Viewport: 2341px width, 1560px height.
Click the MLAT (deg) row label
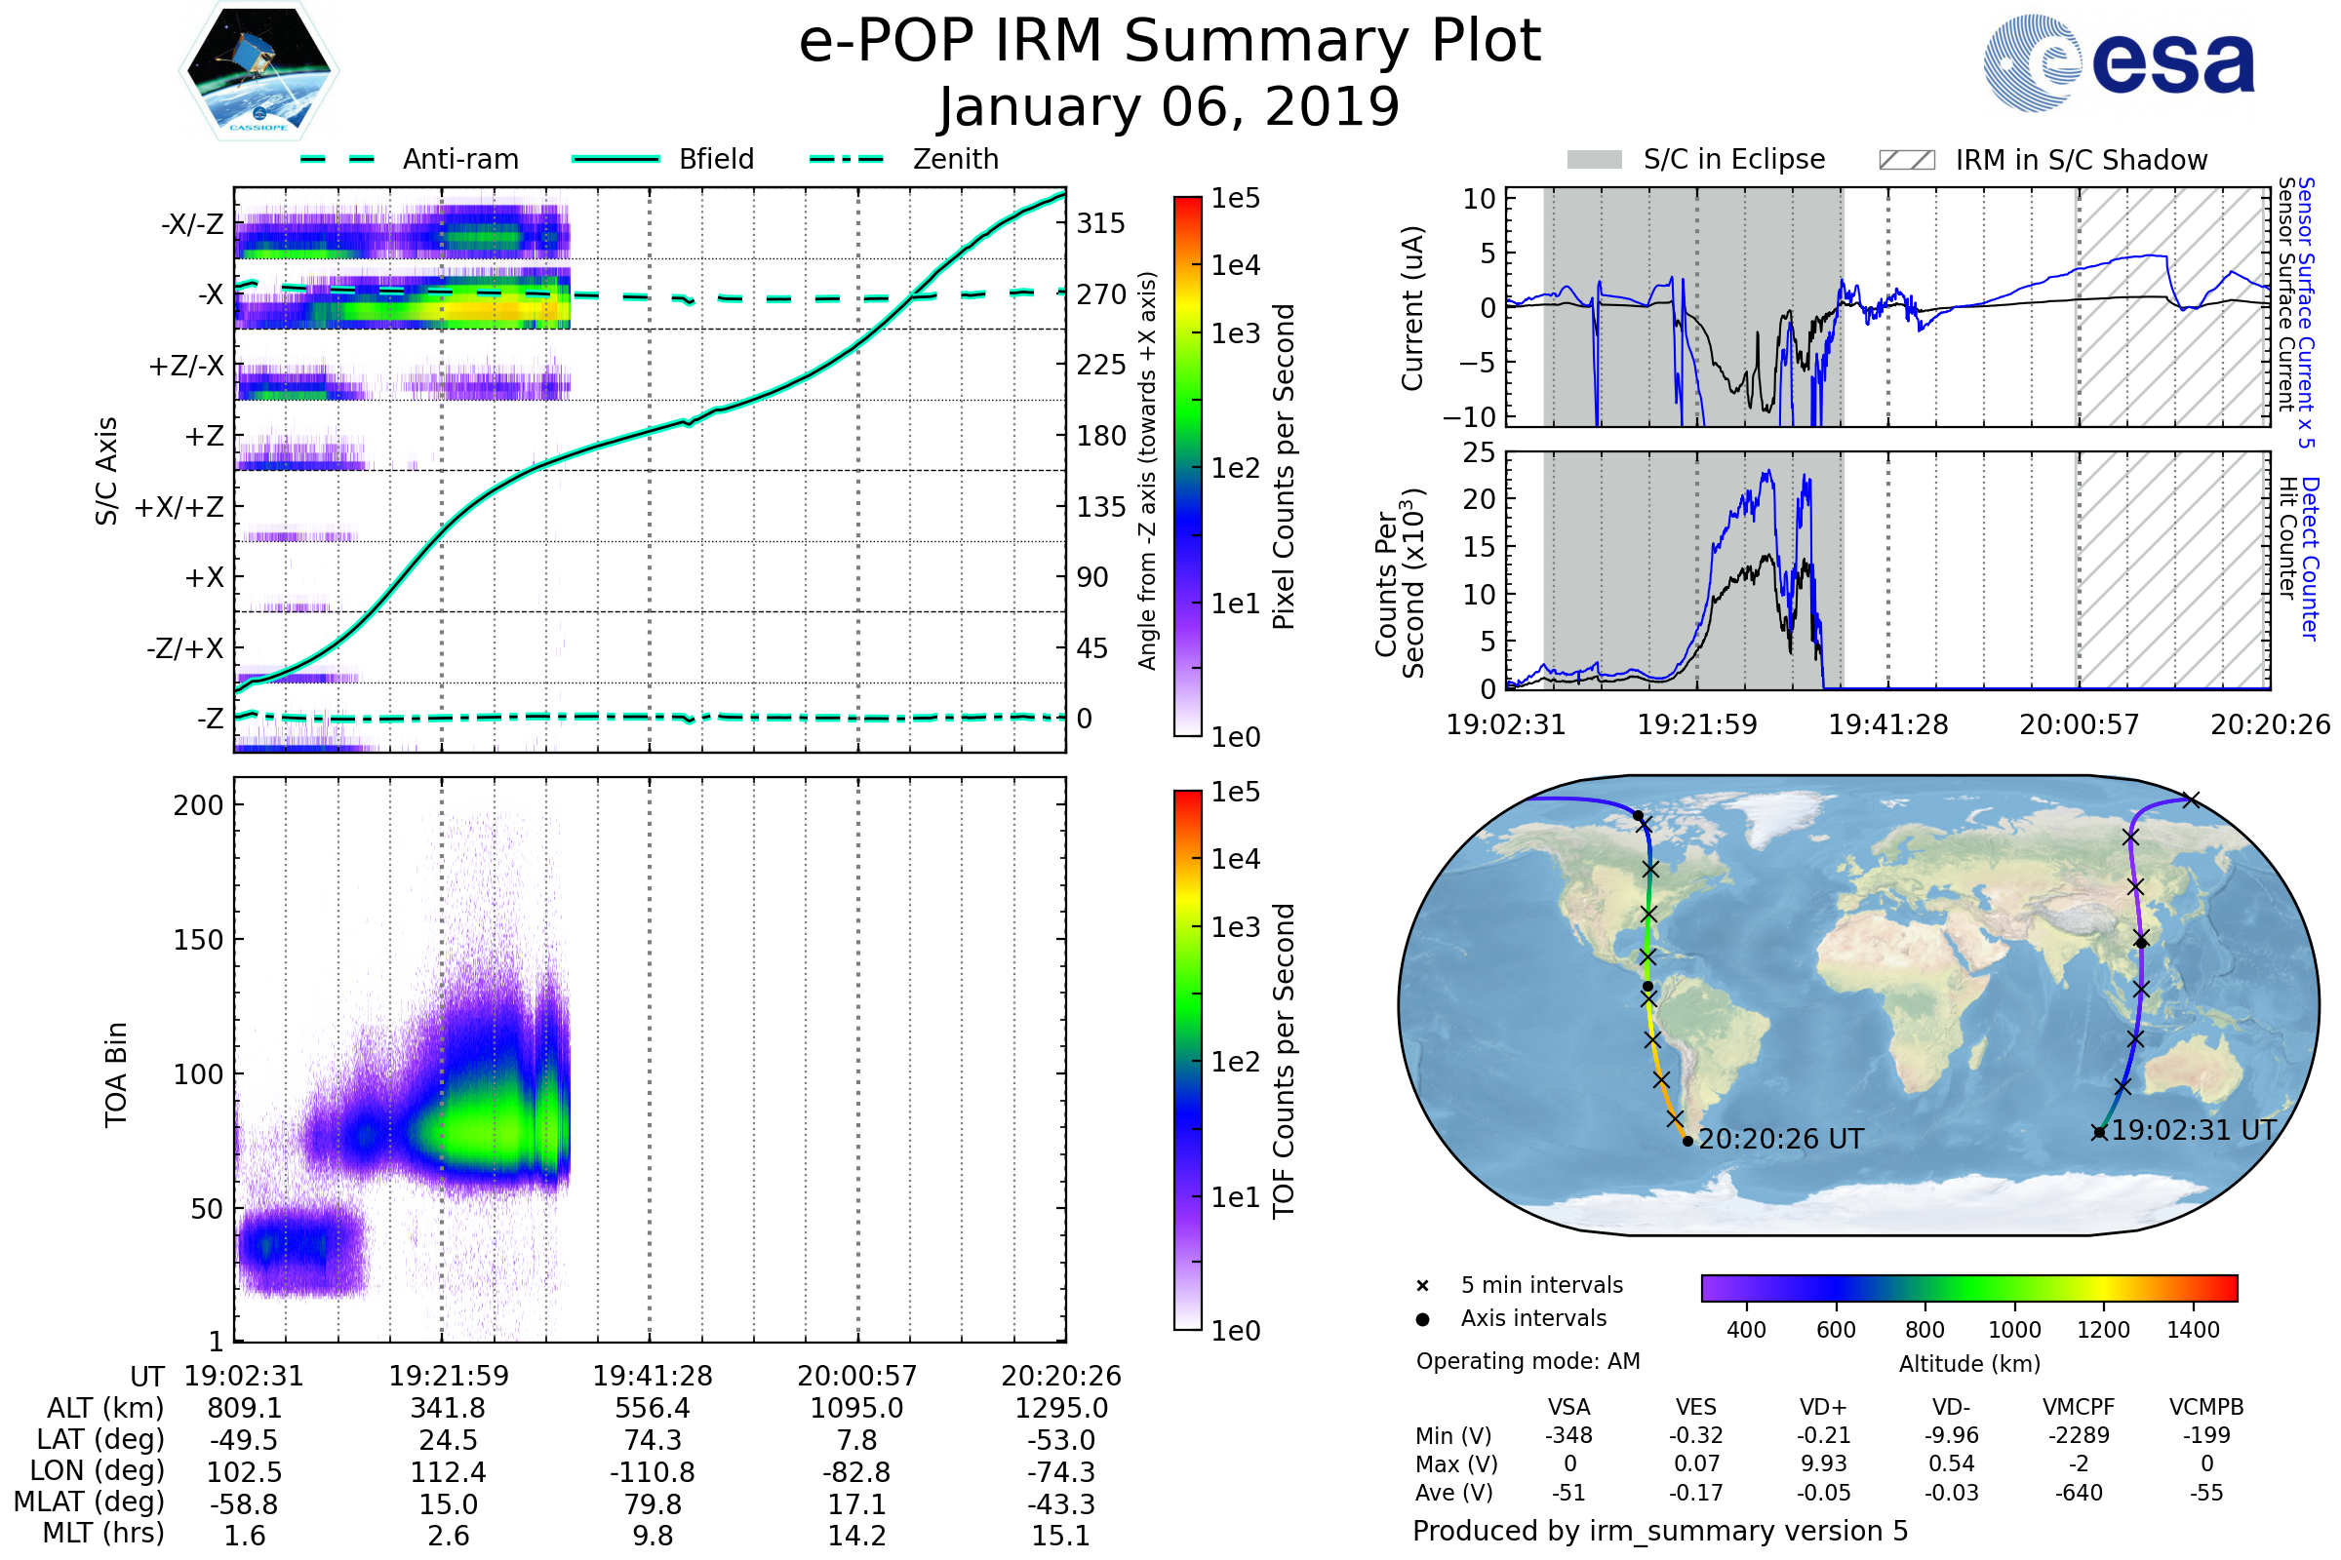click(90, 1501)
